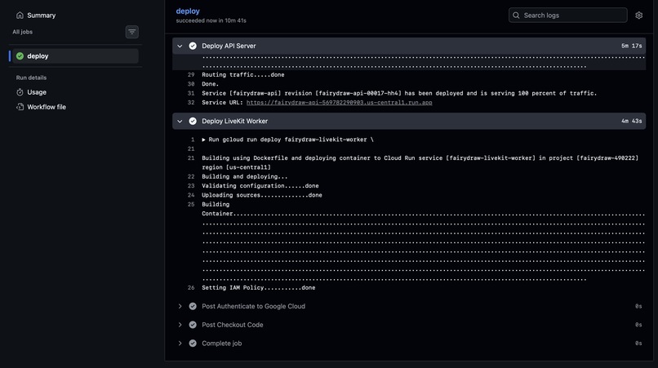Click the Workflow file icon
Screen dimensions: 658x368
[x=20, y=107]
